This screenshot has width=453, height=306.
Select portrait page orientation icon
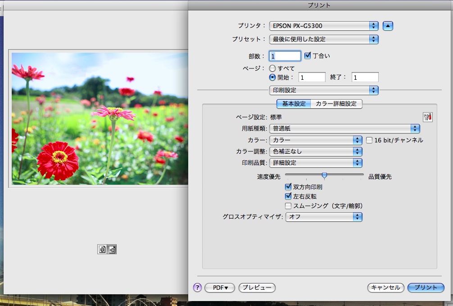[102, 249]
